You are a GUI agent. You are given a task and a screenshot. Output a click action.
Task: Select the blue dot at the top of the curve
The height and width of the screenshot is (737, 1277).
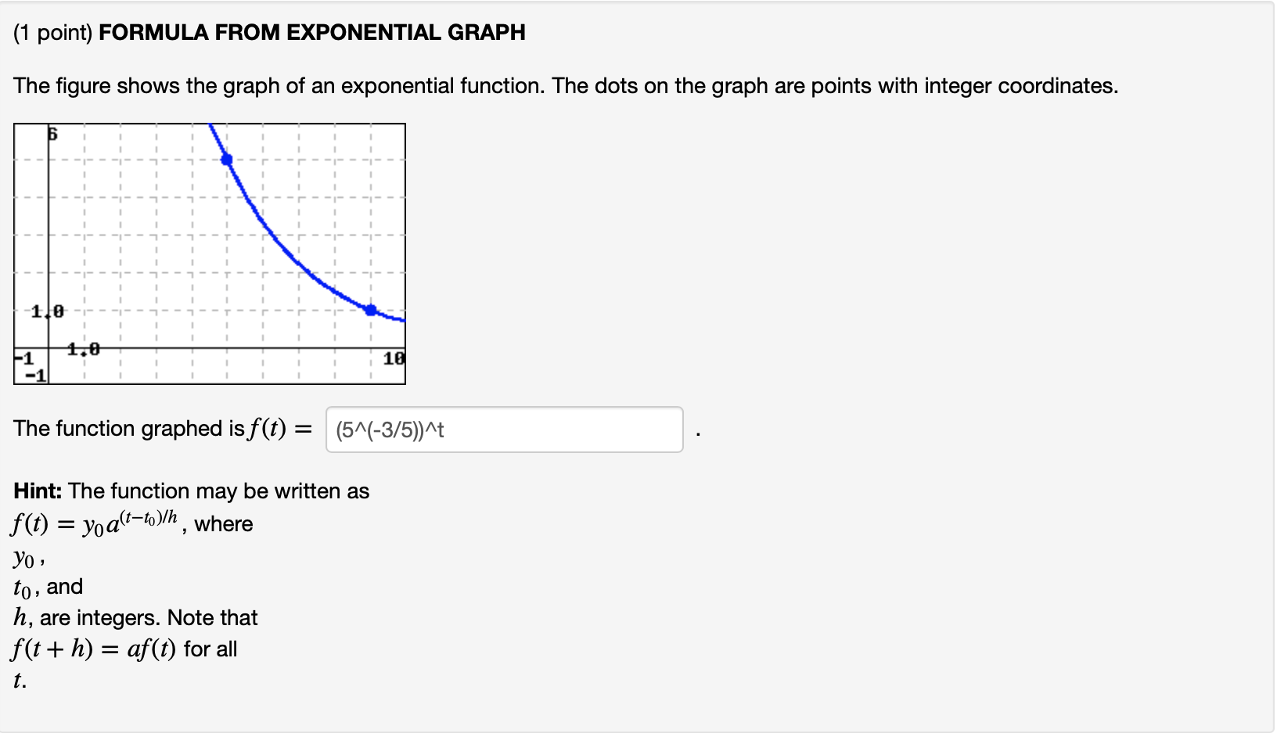click(227, 159)
